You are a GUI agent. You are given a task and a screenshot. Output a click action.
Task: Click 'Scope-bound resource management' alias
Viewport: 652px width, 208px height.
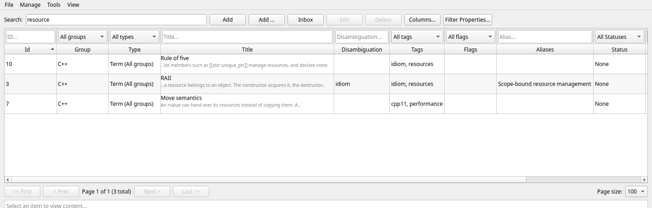click(x=544, y=84)
